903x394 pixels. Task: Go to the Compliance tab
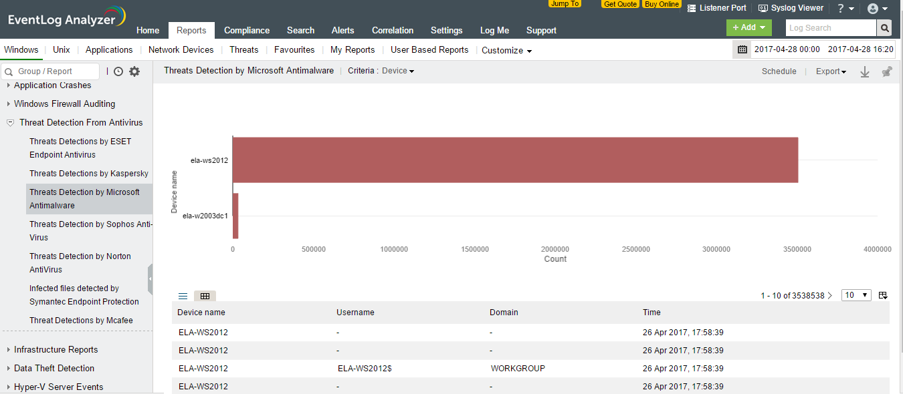pyautogui.click(x=247, y=30)
